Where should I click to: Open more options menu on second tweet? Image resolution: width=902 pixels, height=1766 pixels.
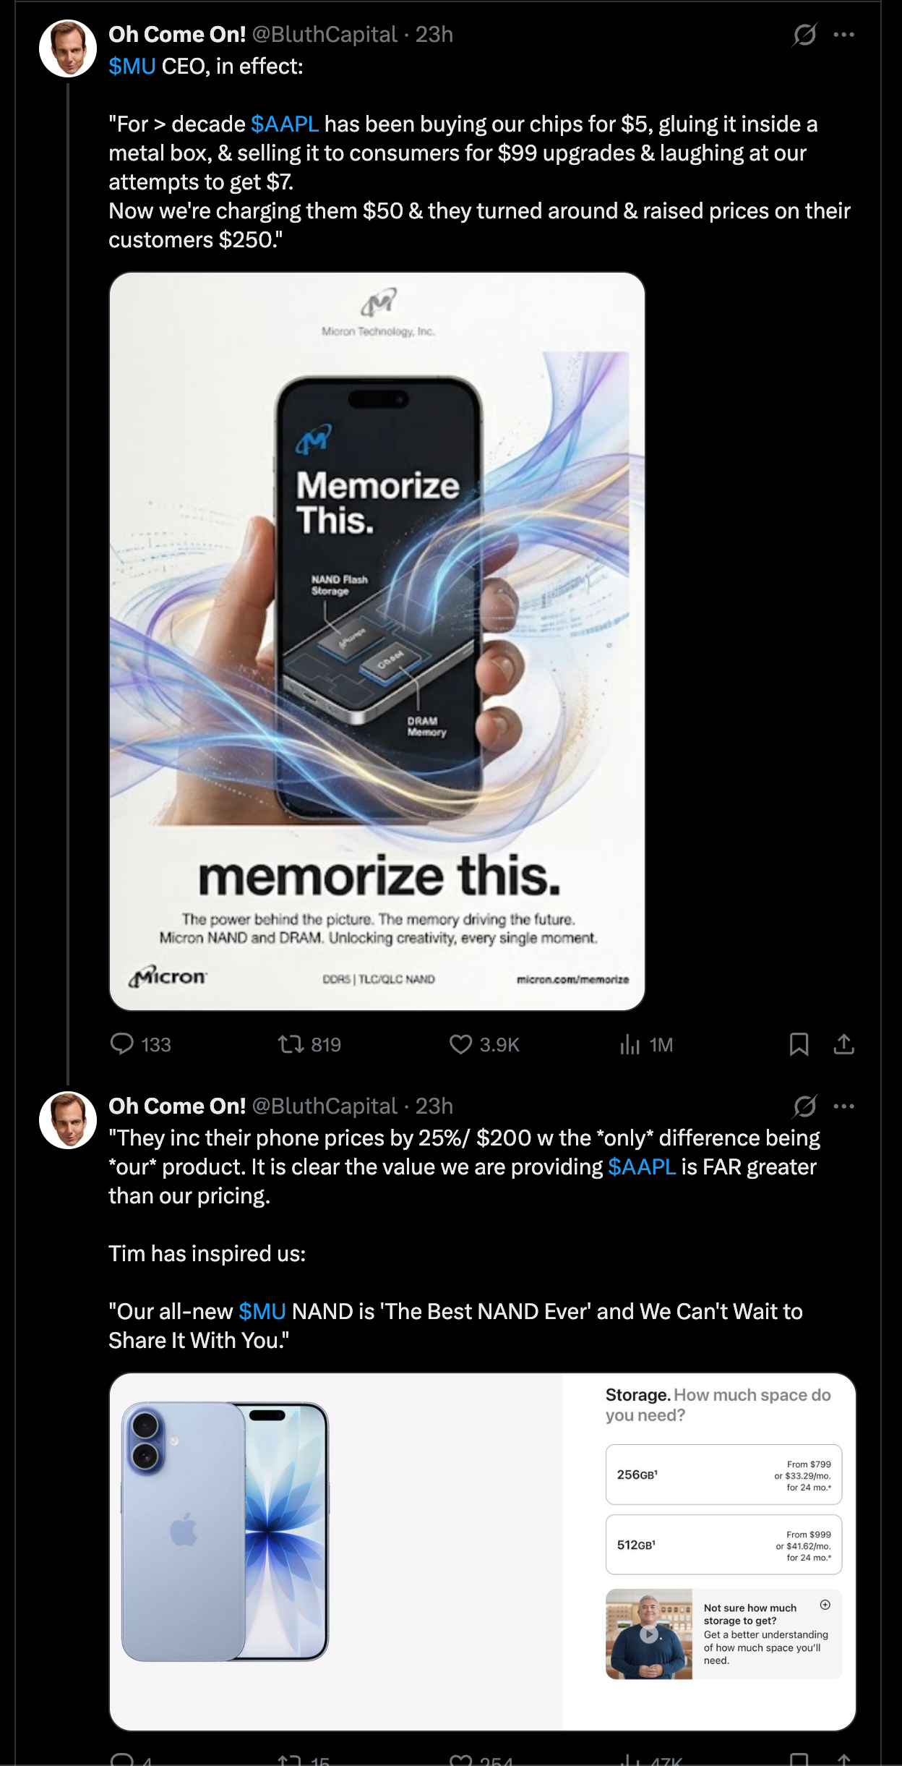(x=843, y=1106)
